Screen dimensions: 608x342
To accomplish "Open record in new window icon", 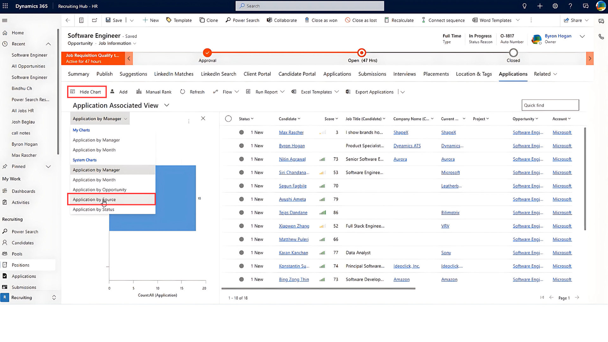I will (x=95, y=20).
